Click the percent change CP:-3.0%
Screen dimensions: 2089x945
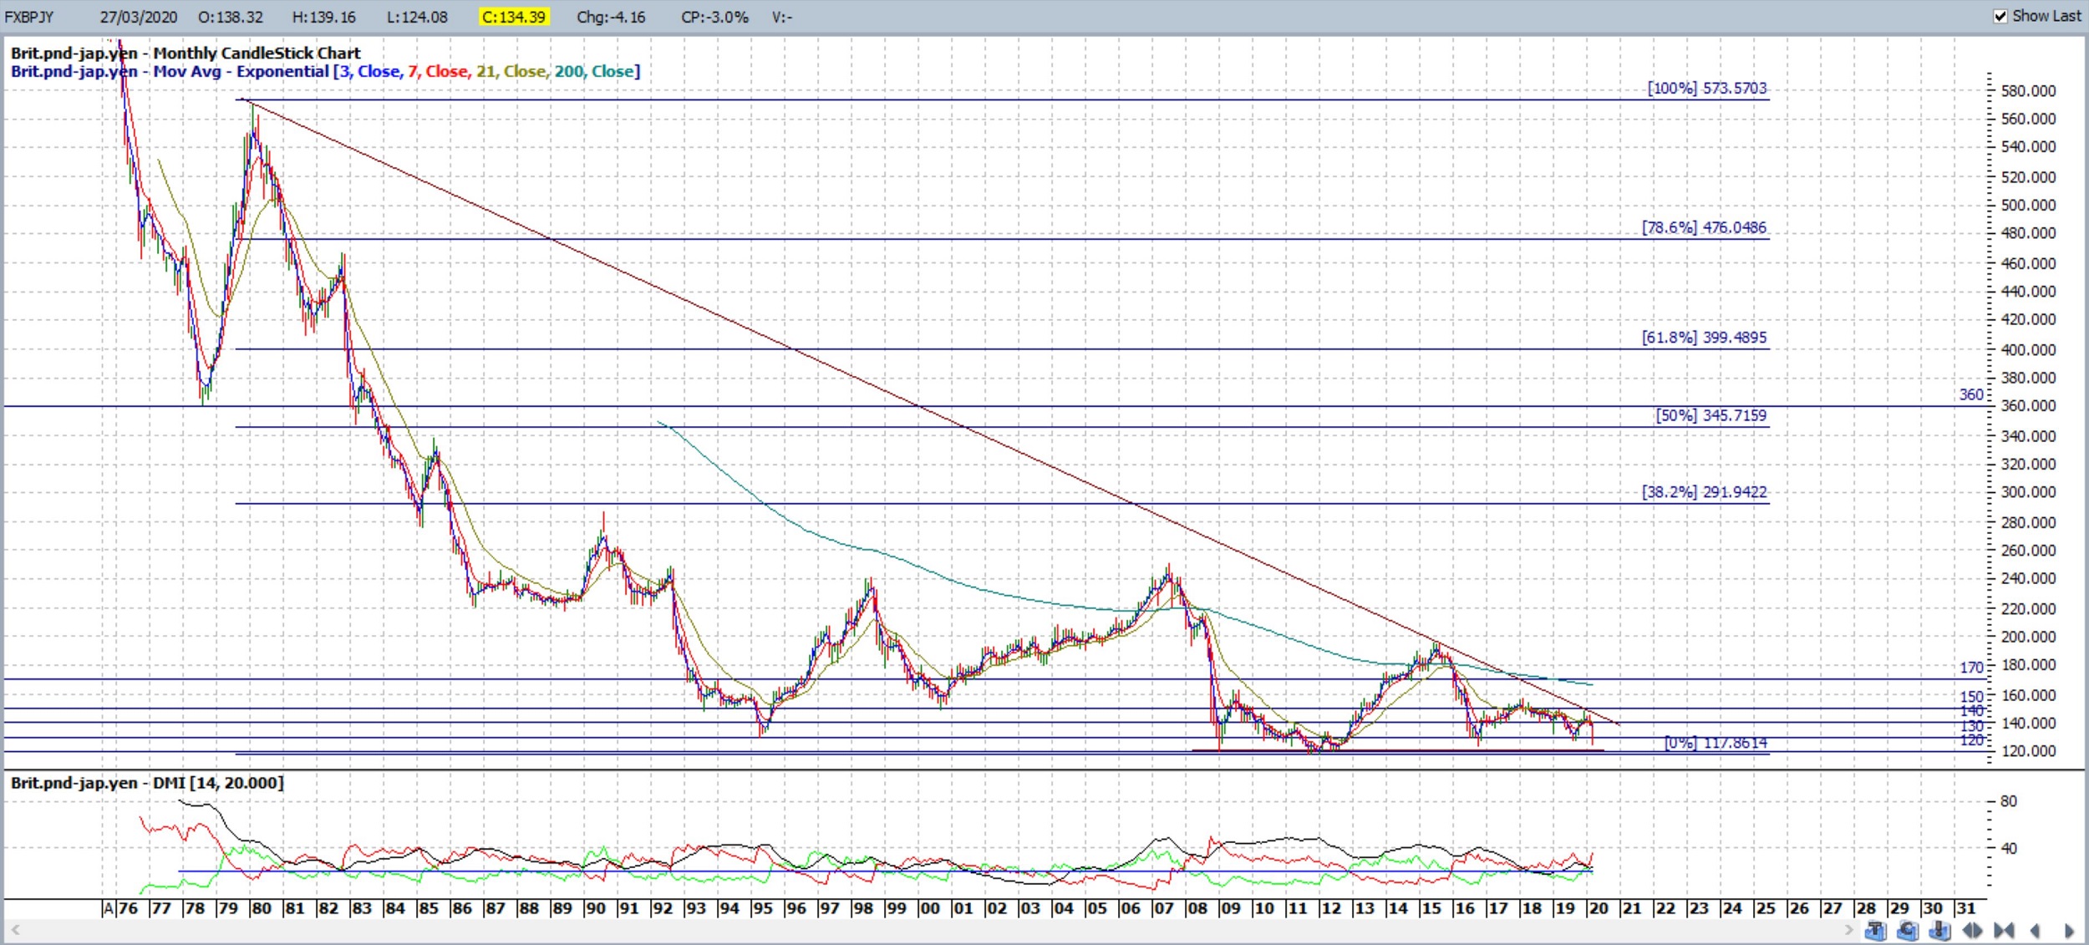point(714,17)
